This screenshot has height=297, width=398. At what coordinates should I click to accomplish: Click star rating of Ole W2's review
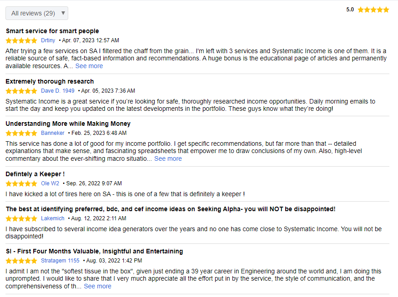click(x=21, y=183)
